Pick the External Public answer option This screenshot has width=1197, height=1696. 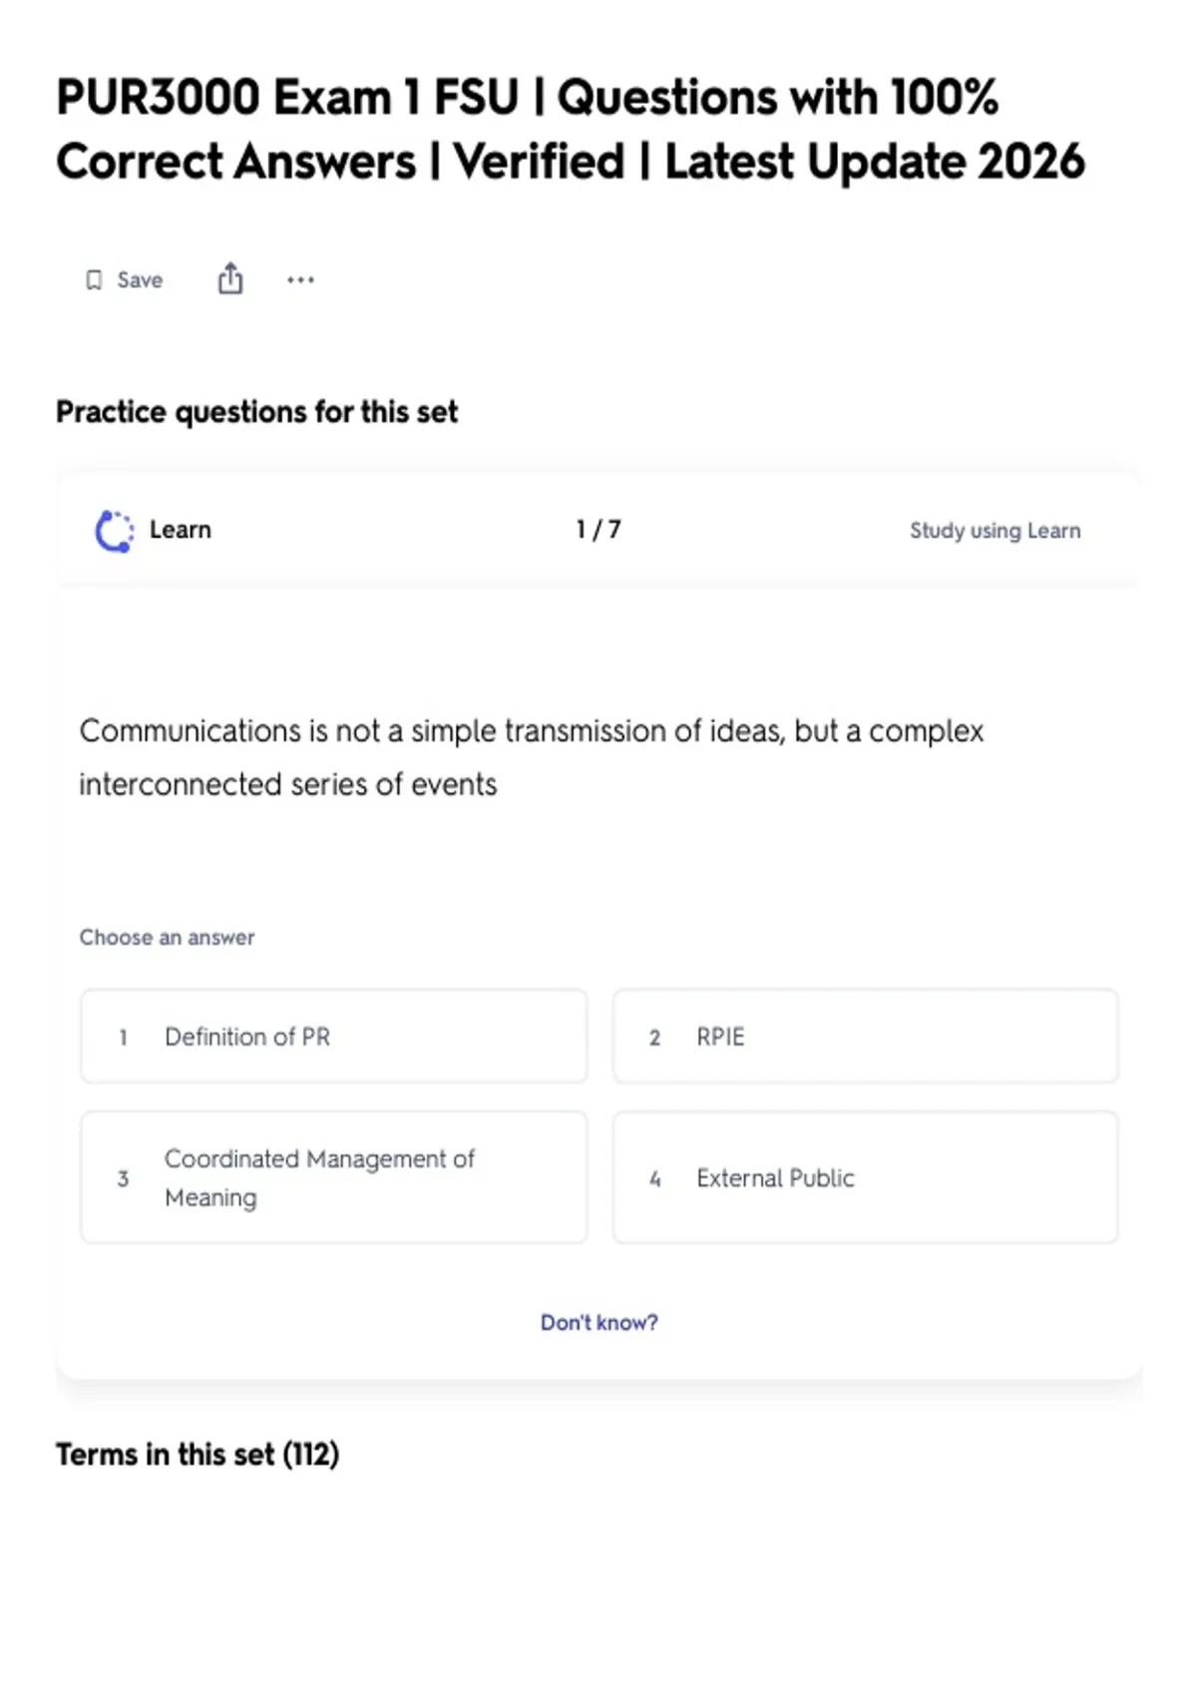[866, 1178]
